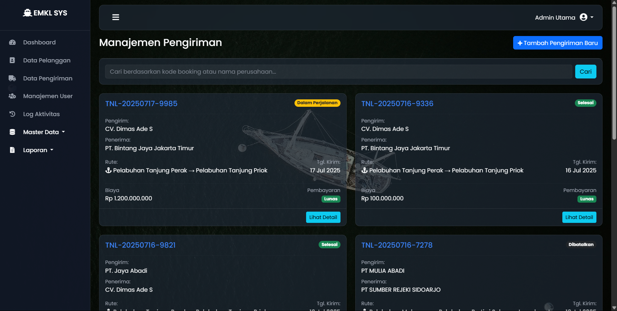This screenshot has height=311, width=617.
Task: Click the Laporan document icon
Action: click(x=12, y=150)
